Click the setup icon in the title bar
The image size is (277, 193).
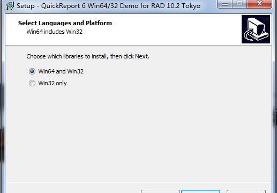(10, 6)
